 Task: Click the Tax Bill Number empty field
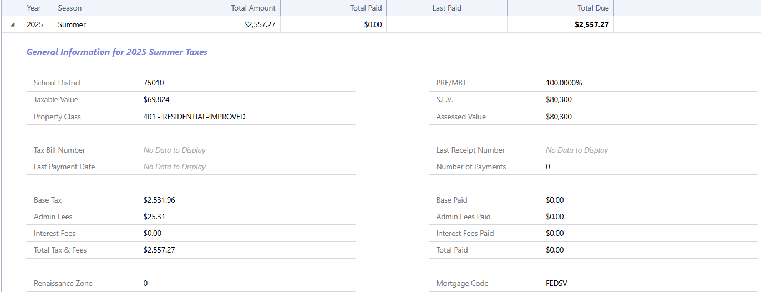click(x=174, y=150)
